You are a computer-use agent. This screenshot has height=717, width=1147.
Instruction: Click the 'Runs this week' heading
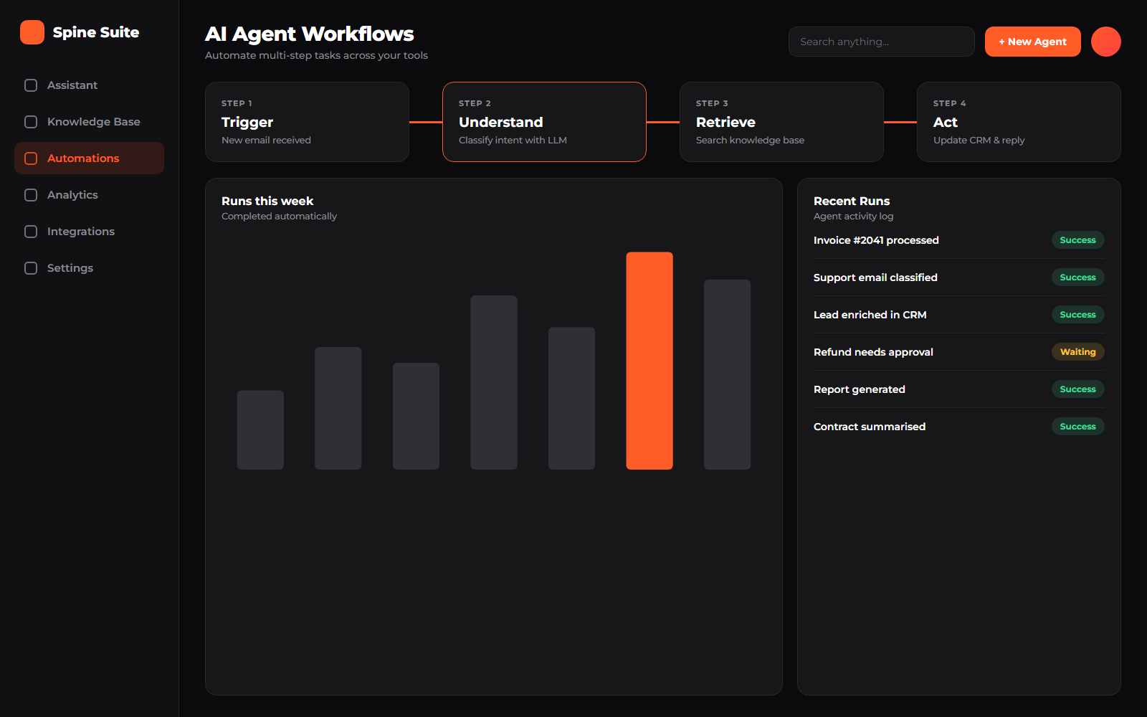point(267,201)
